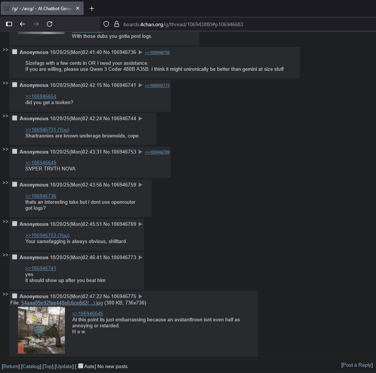The image size is (376, 373).
Task: Open quoted post link >>106946731 (You)
Action: tap(47, 130)
